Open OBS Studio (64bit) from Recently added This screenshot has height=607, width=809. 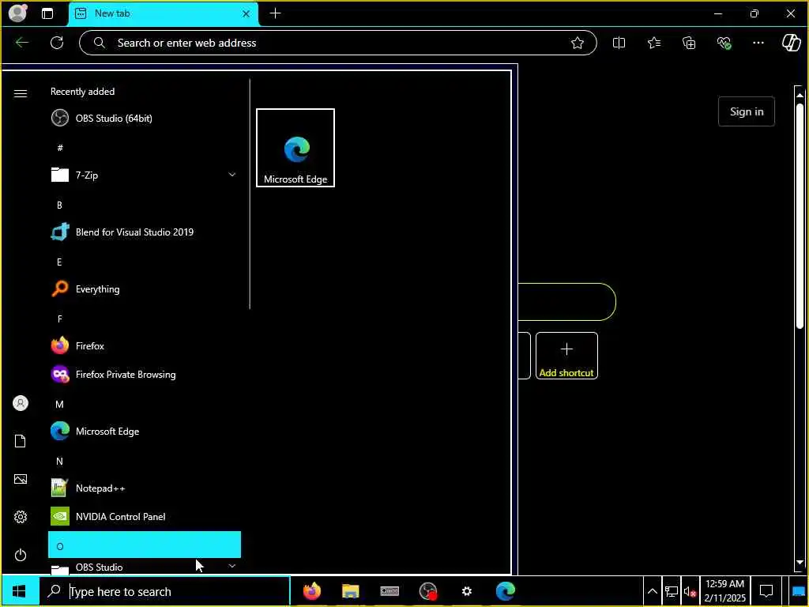(x=145, y=119)
